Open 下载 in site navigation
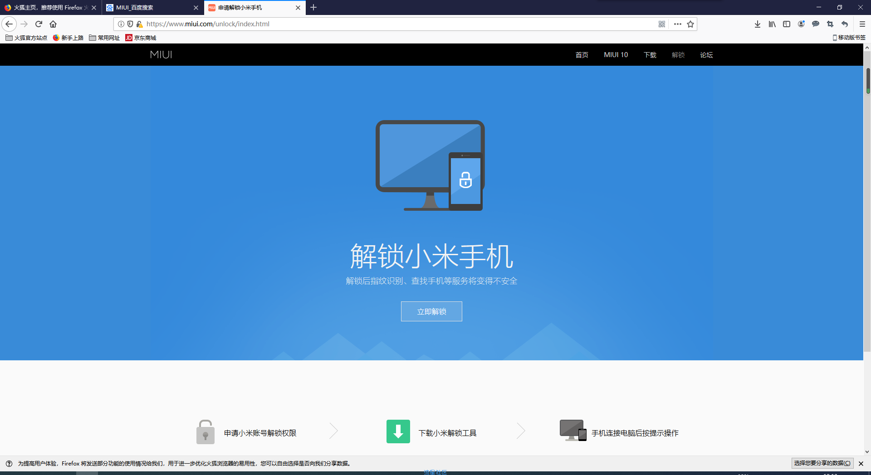This screenshot has width=871, height=475. pyautogui.click(x=650, y=55)
